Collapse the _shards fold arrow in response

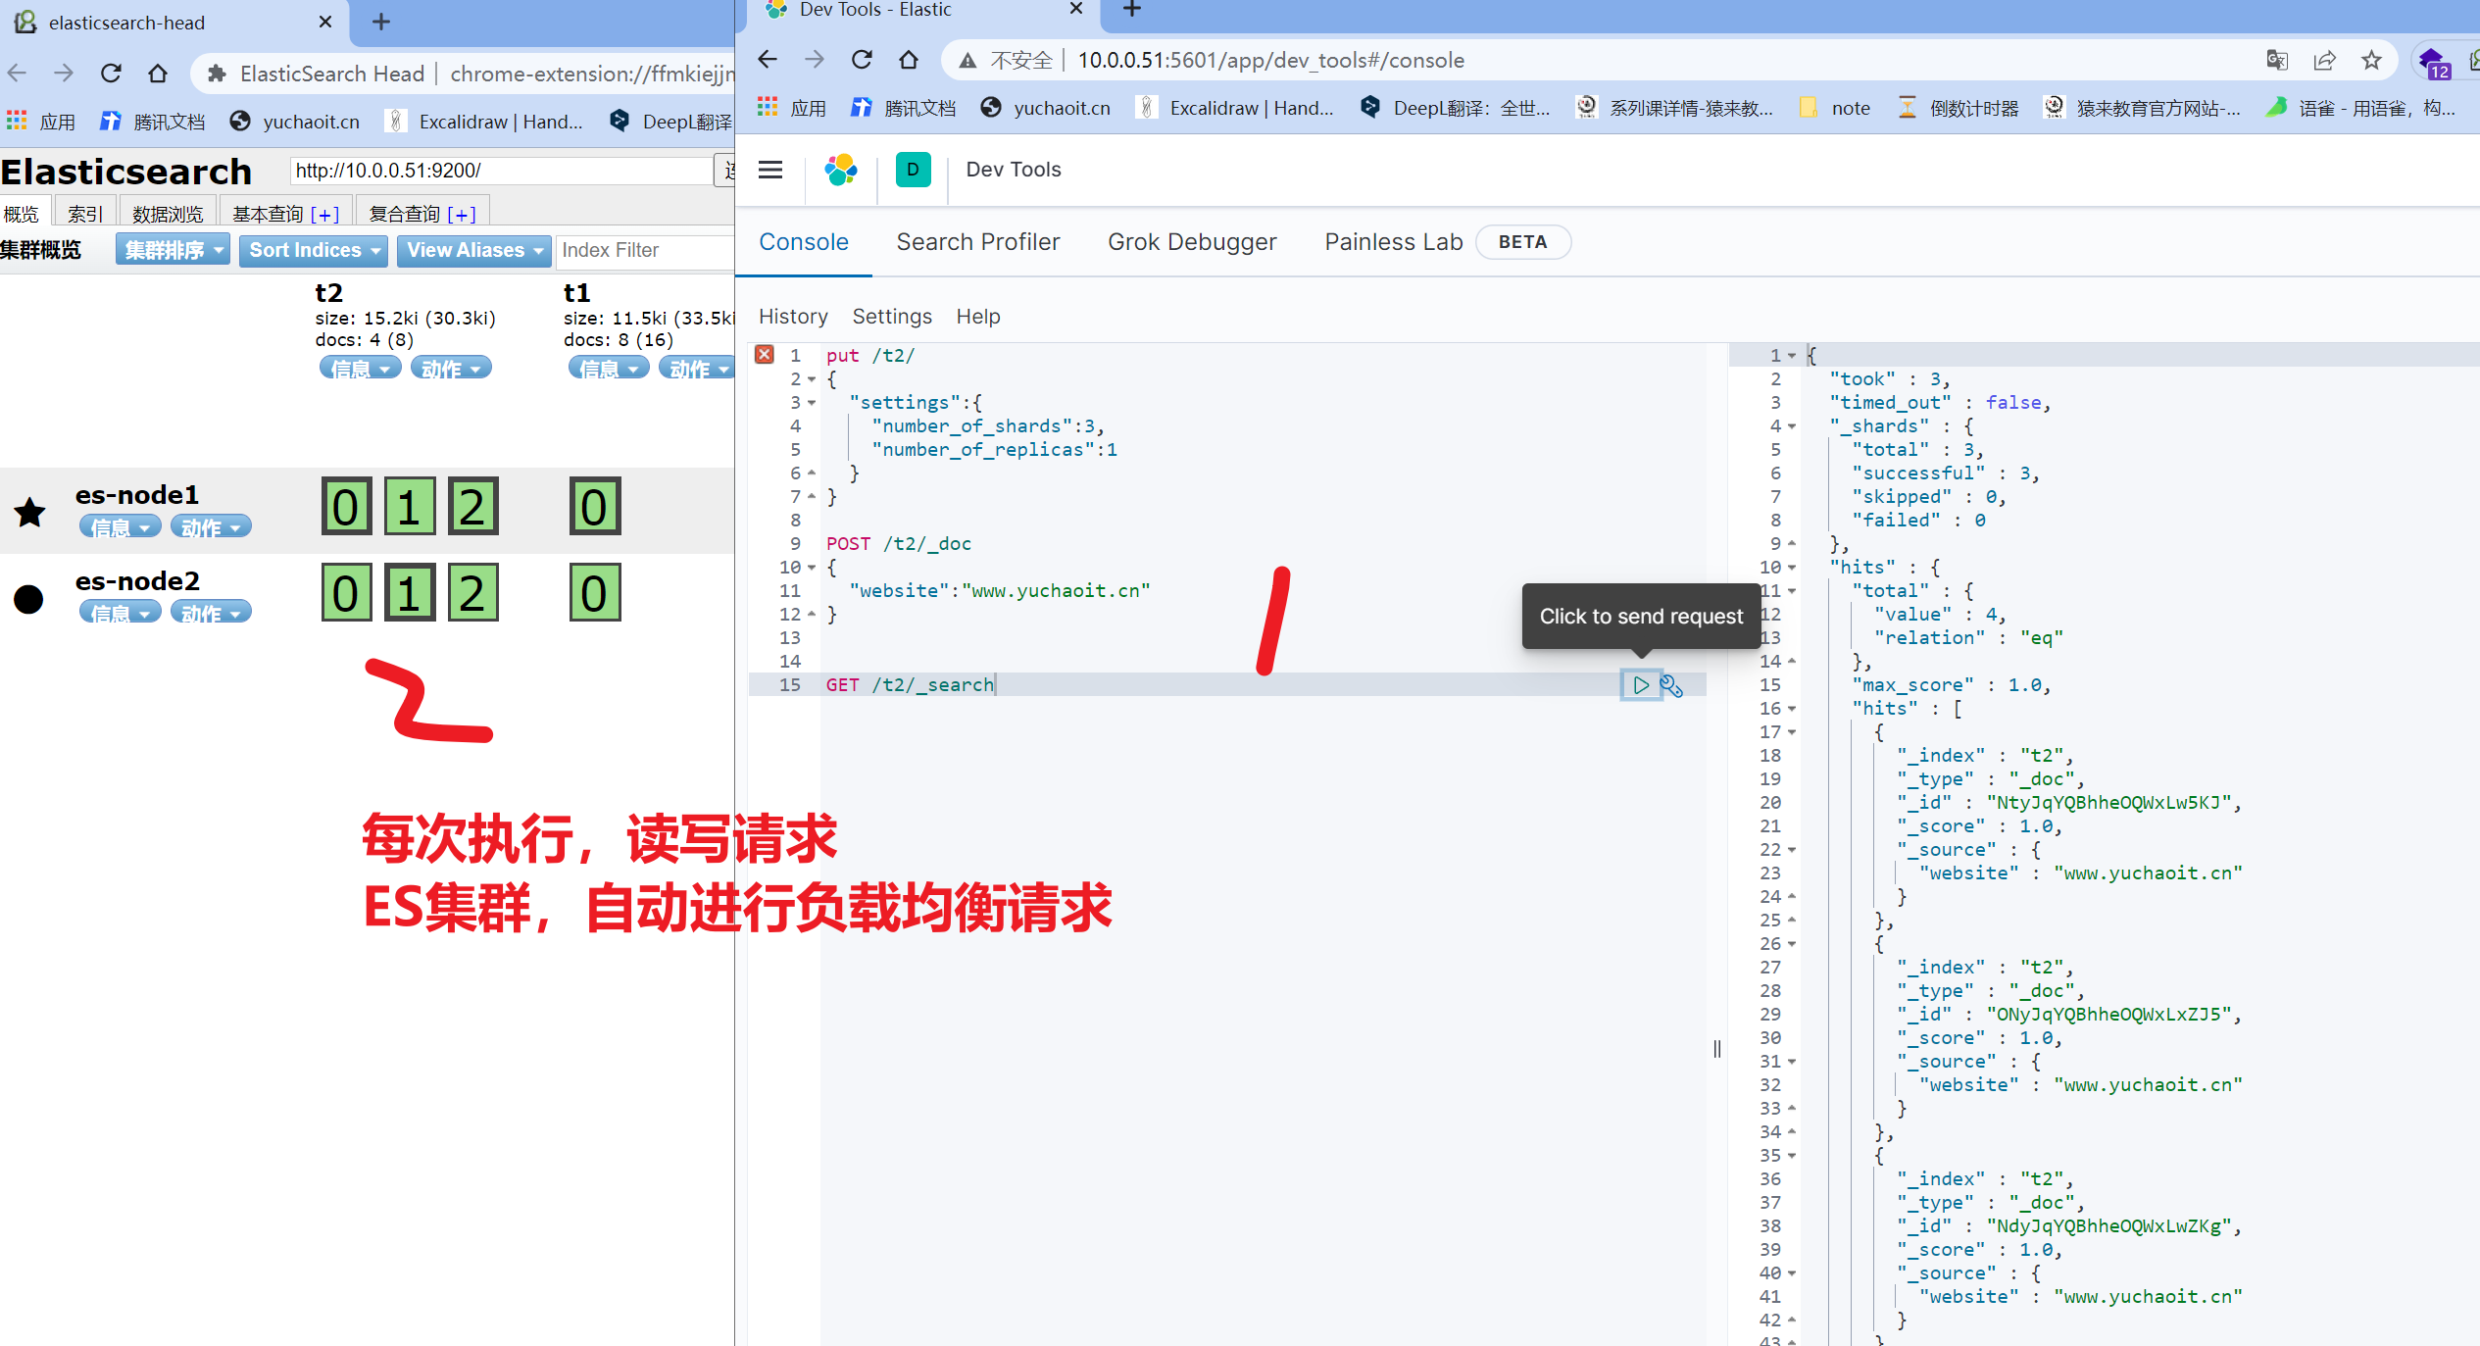[x=1792, y=426]
